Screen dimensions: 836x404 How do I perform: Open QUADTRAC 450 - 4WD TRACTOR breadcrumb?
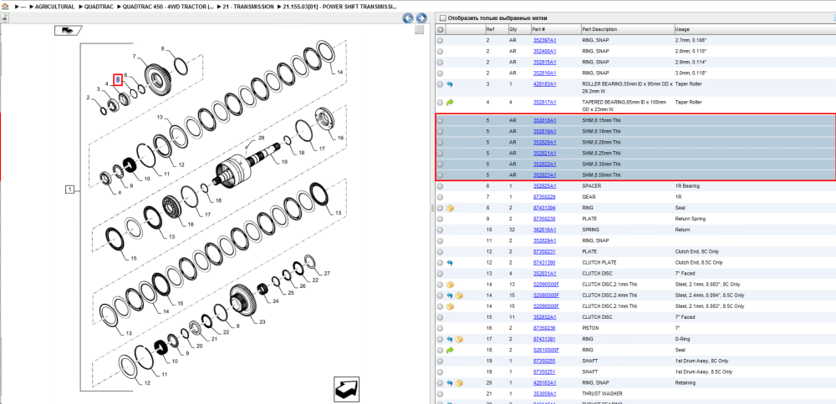pos(169,7)
